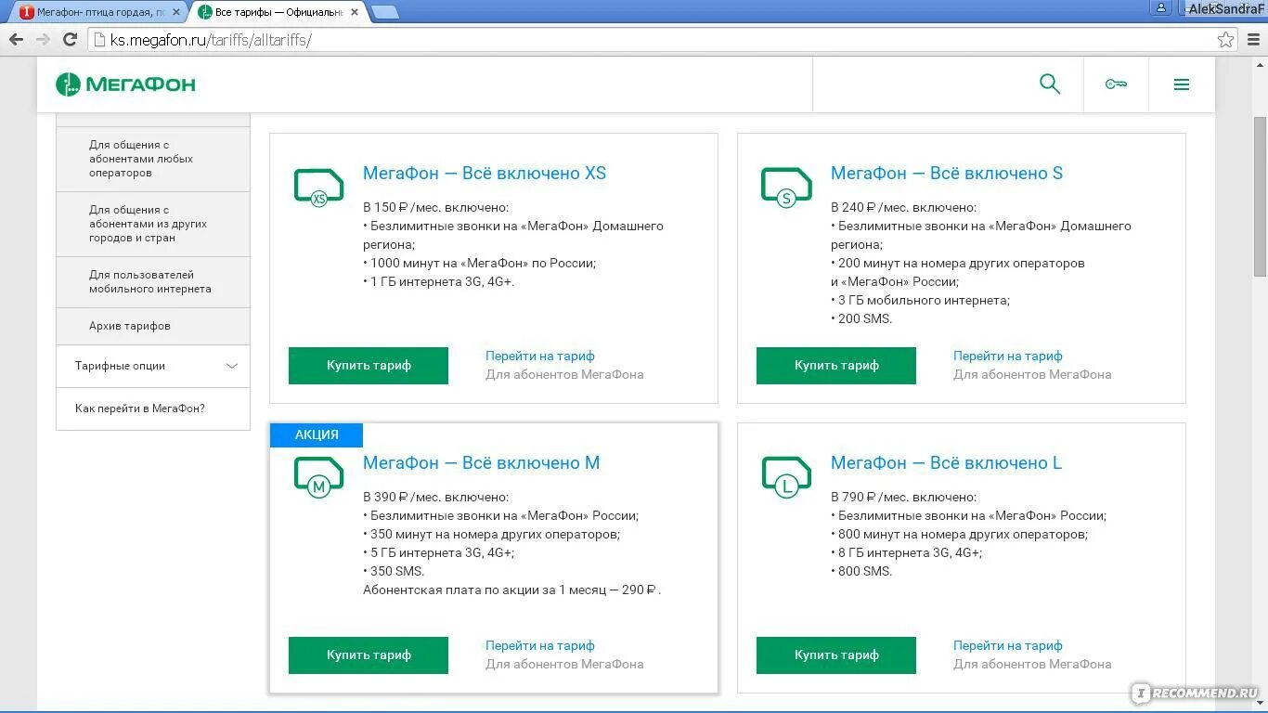Open 'Для общения с абонентами из других городов'
The height and width of the screenshot is (713, 1268).
click(153, 224)
